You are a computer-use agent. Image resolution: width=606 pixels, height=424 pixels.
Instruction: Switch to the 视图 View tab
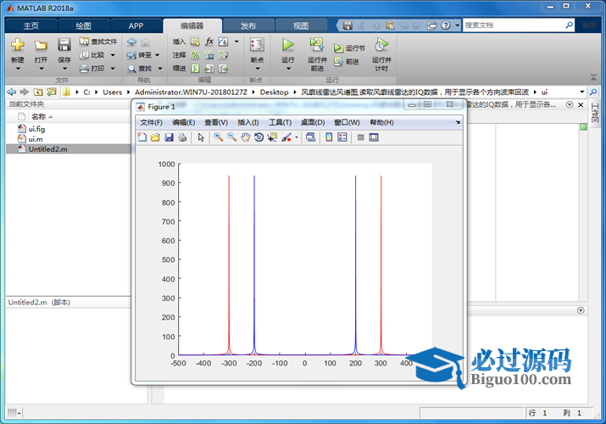click(301, 26)
